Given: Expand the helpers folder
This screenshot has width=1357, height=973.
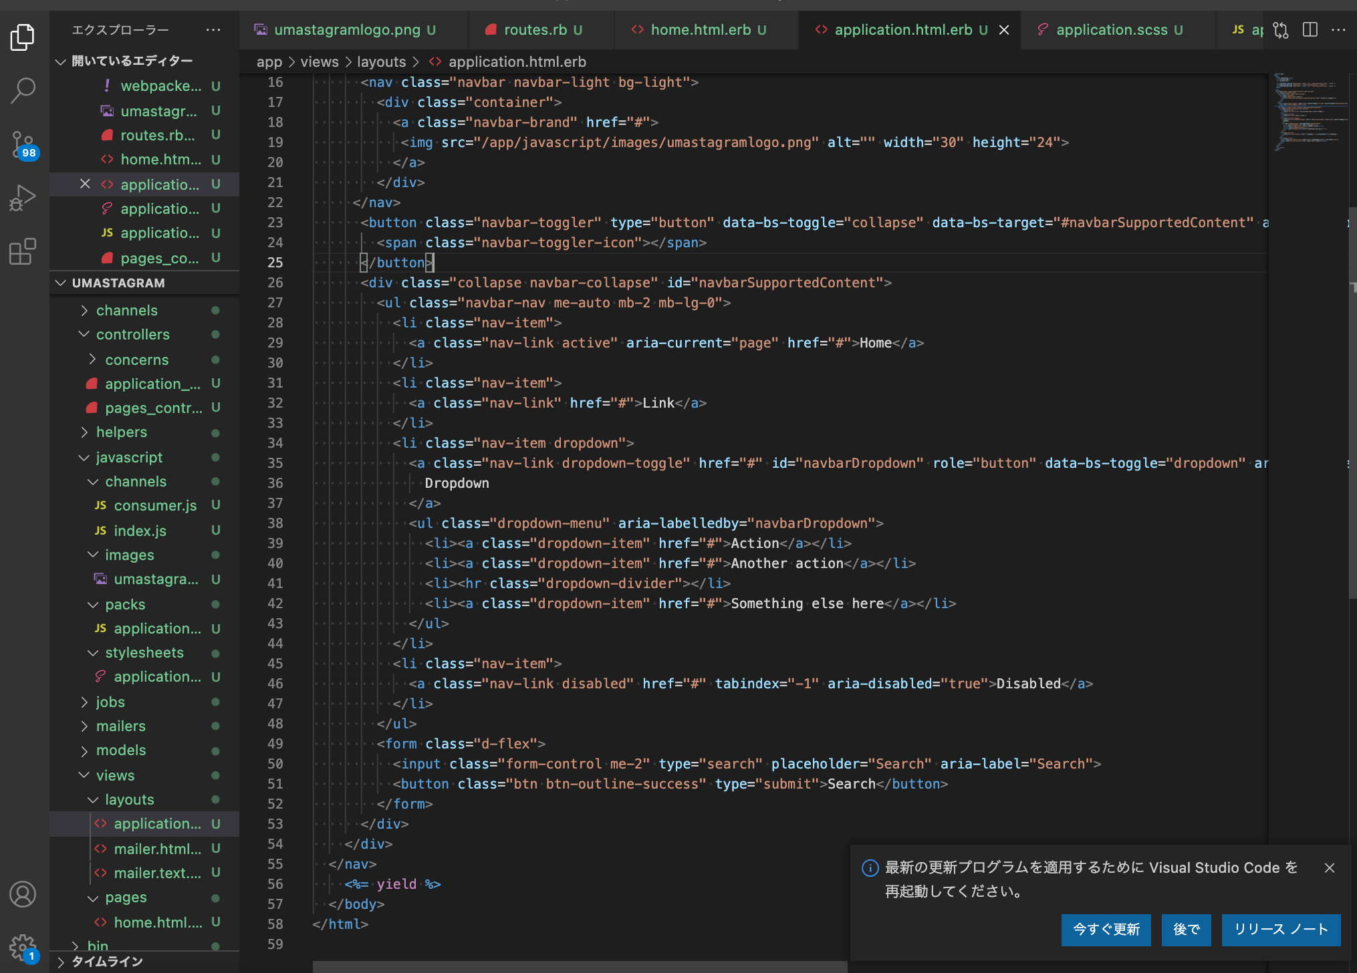Looking at the screenshot, I should (x=144, y=432).
